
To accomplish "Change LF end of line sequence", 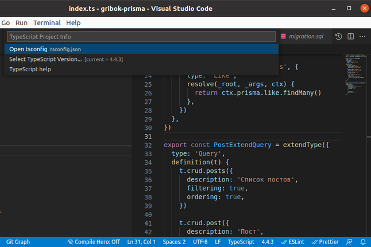I will tap(218, 242).
